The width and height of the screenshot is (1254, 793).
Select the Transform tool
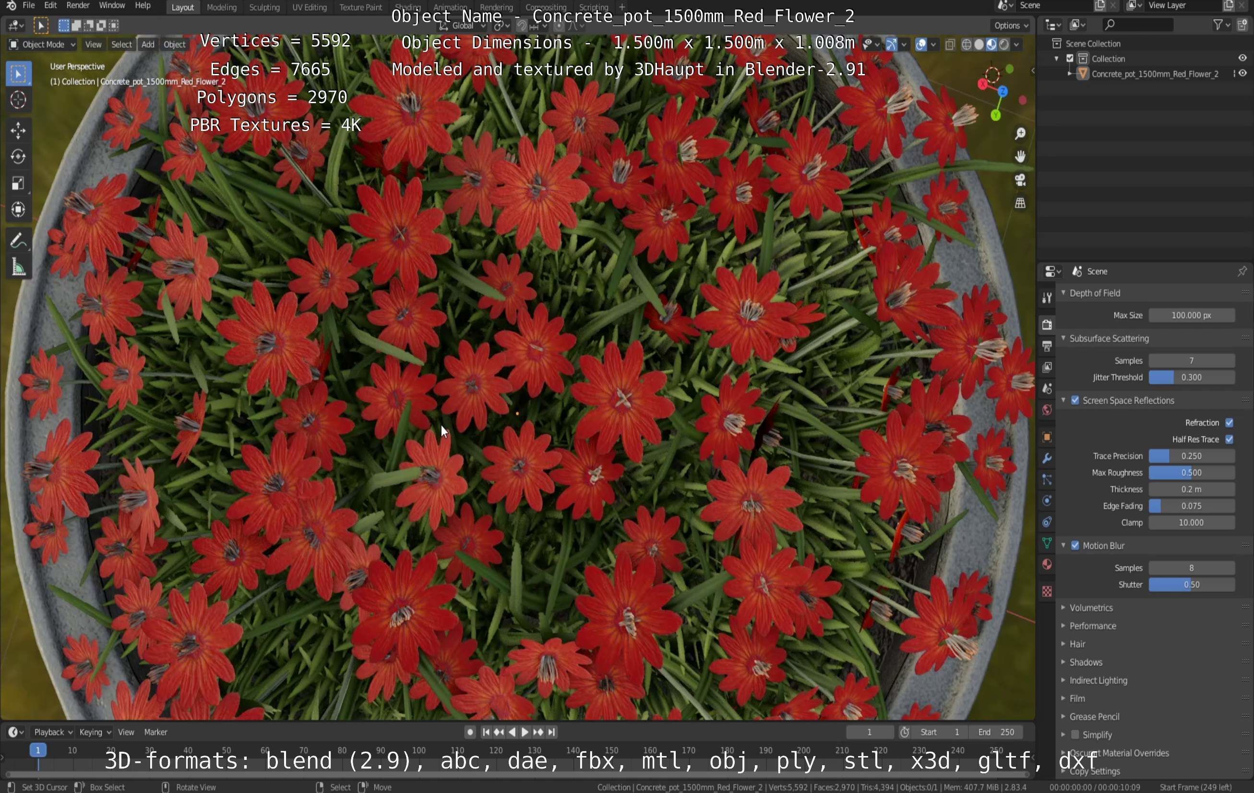(x=18, y=210)
